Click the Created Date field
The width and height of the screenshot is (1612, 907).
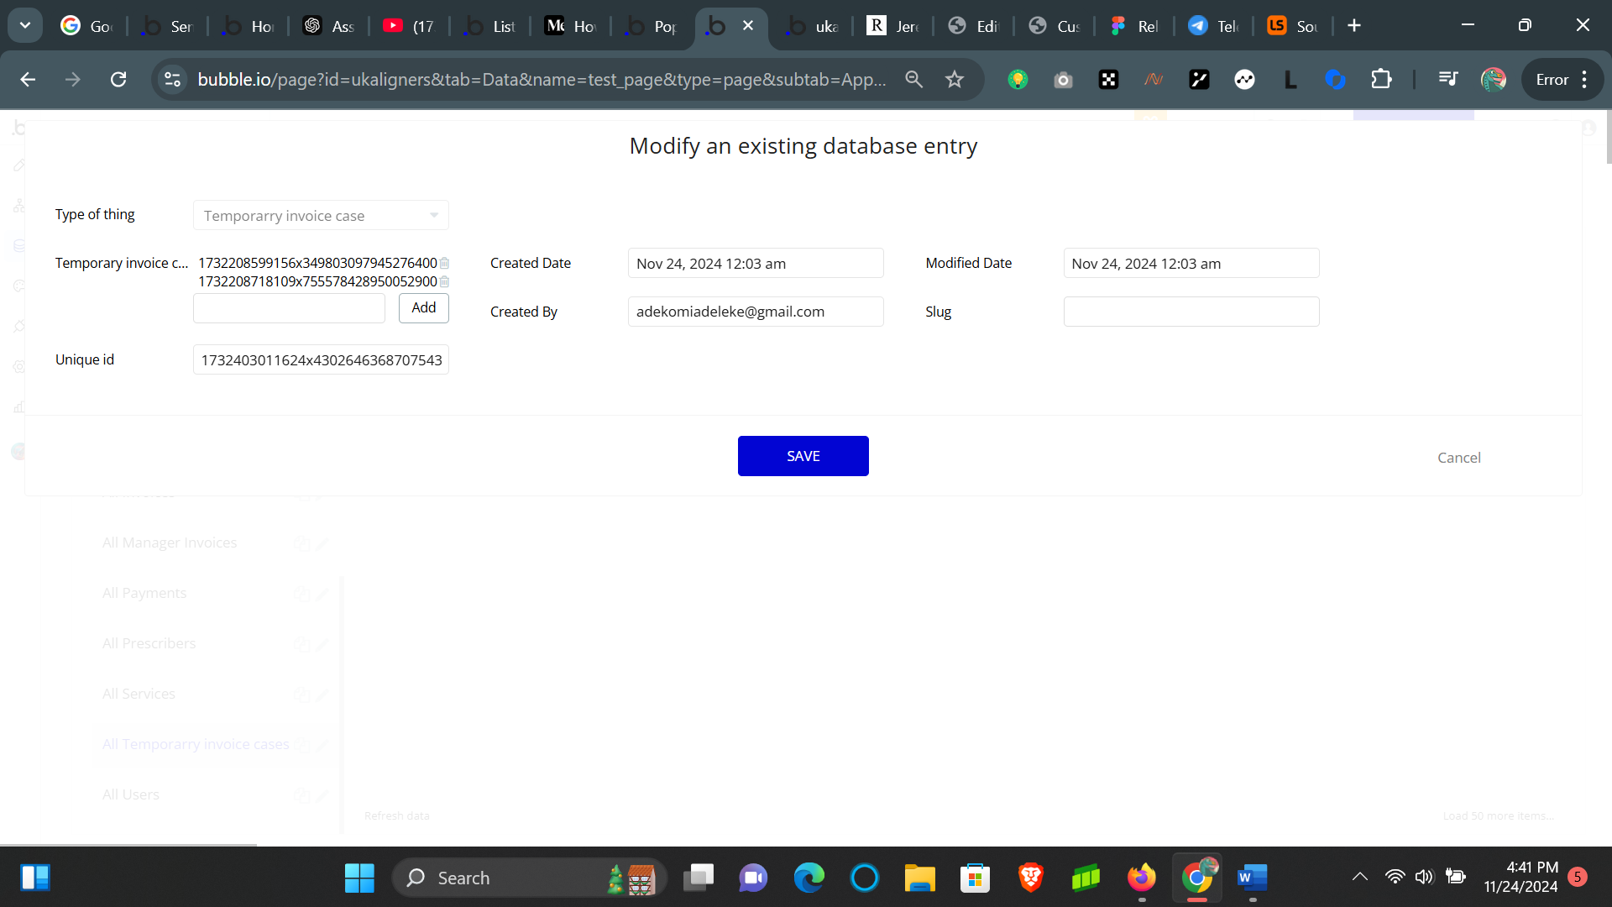click(755, 264)
